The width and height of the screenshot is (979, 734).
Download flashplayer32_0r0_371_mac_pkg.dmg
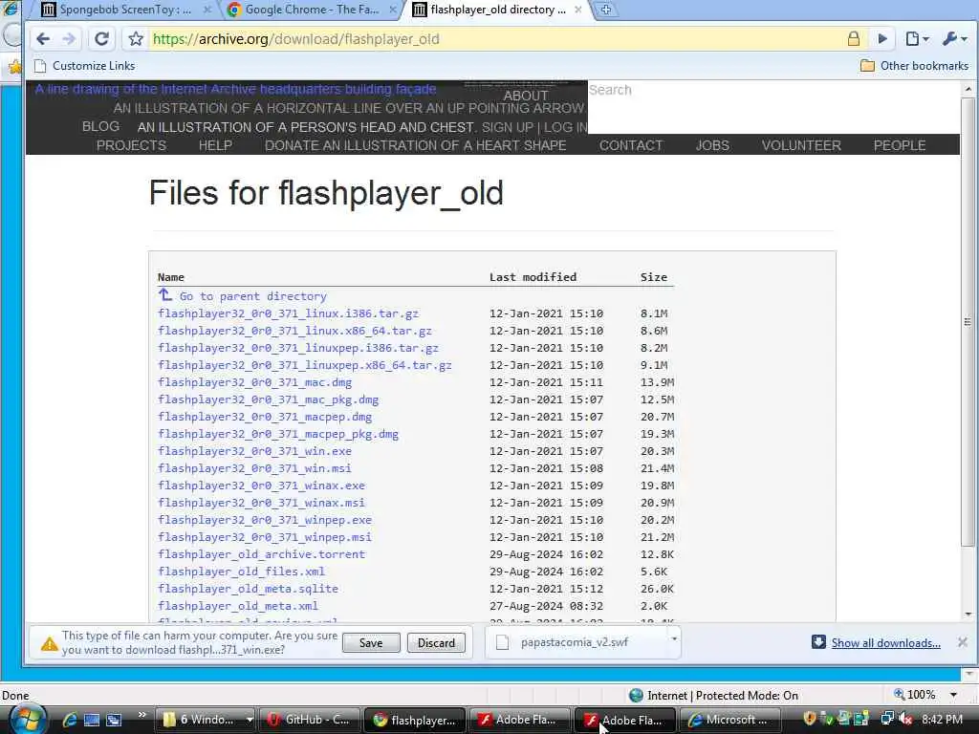pos(268,399)
